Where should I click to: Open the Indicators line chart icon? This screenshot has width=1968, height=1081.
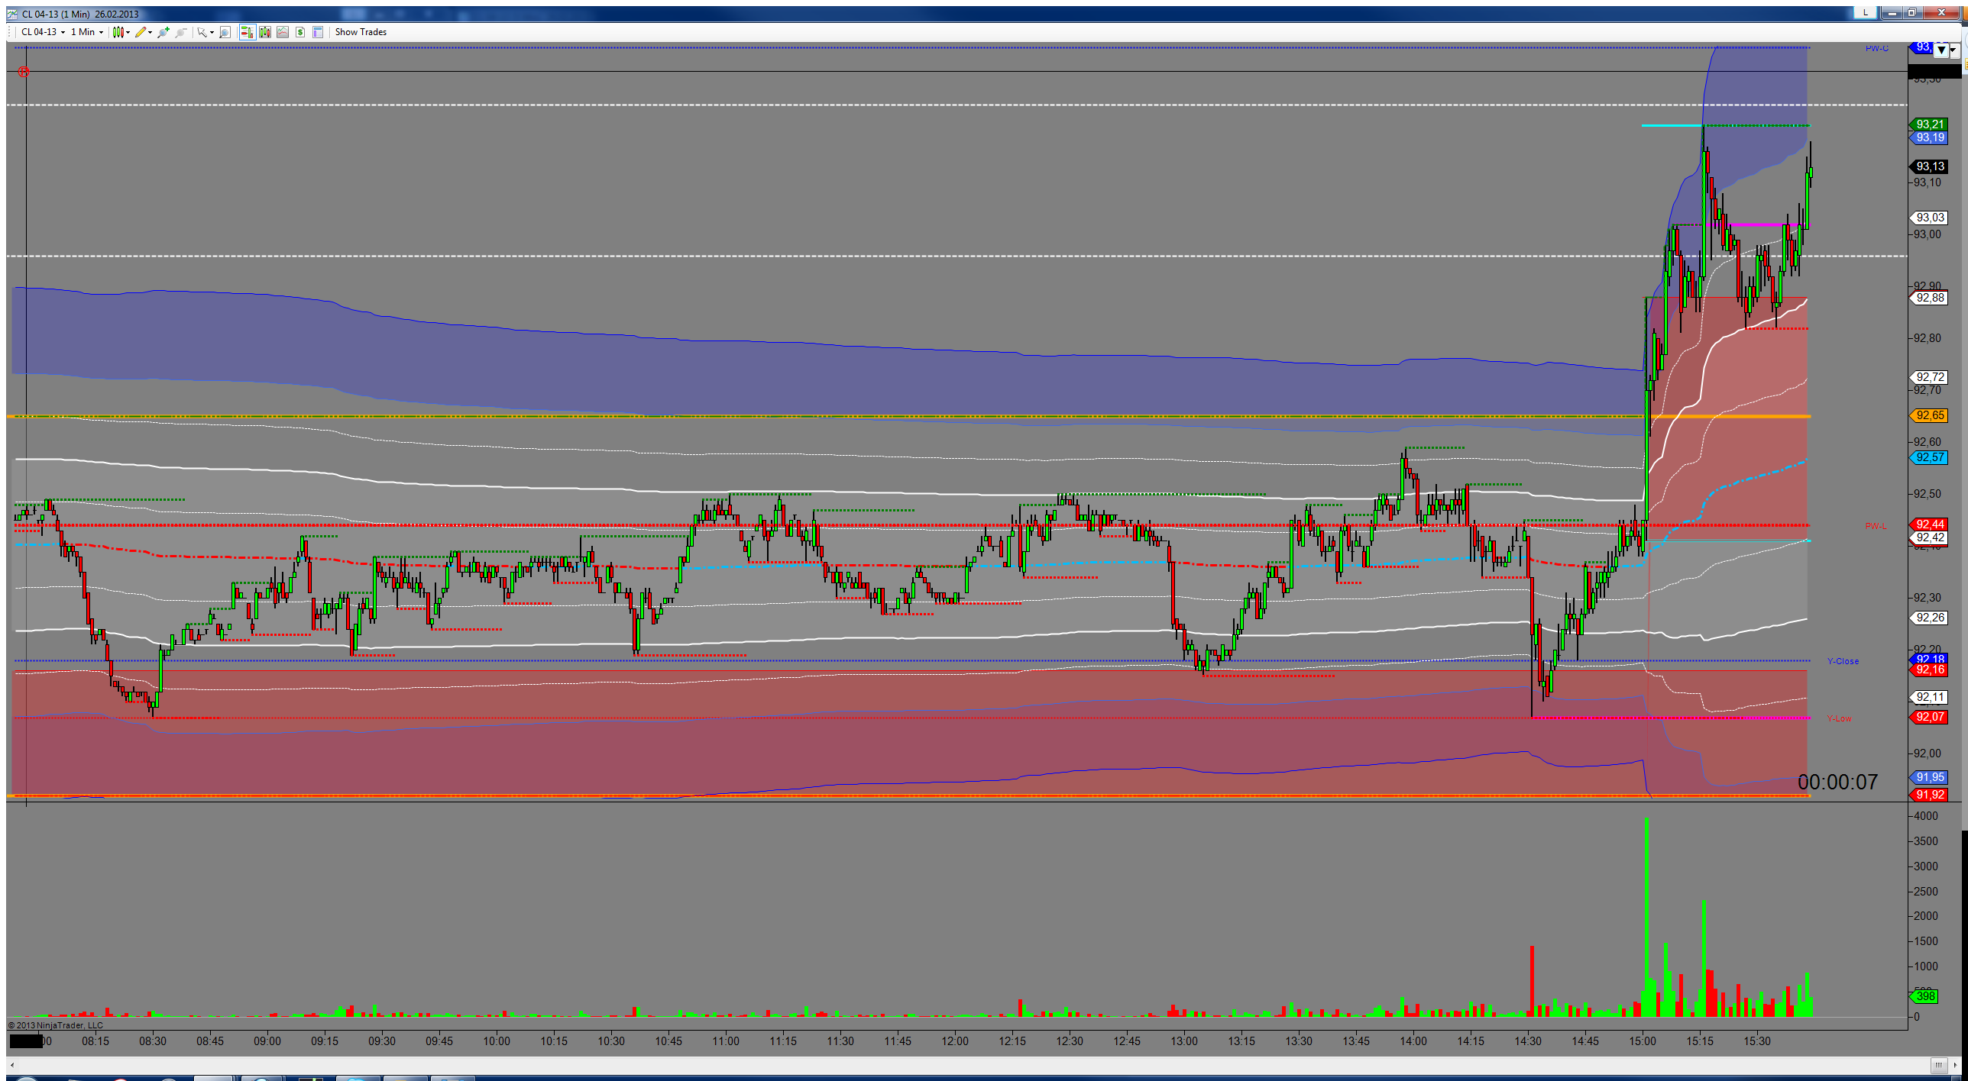[283, 32]
